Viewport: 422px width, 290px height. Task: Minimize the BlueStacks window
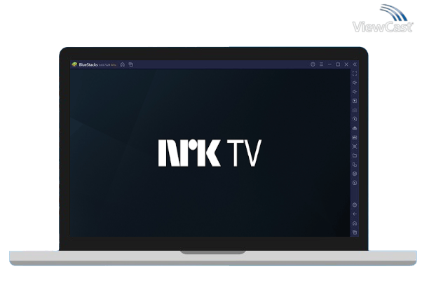point(329,64)
